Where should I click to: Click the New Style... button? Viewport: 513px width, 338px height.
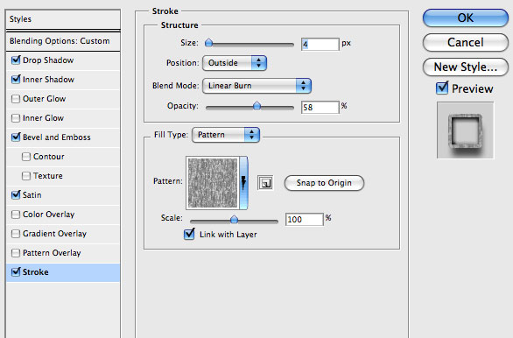(x=465, y=67)
